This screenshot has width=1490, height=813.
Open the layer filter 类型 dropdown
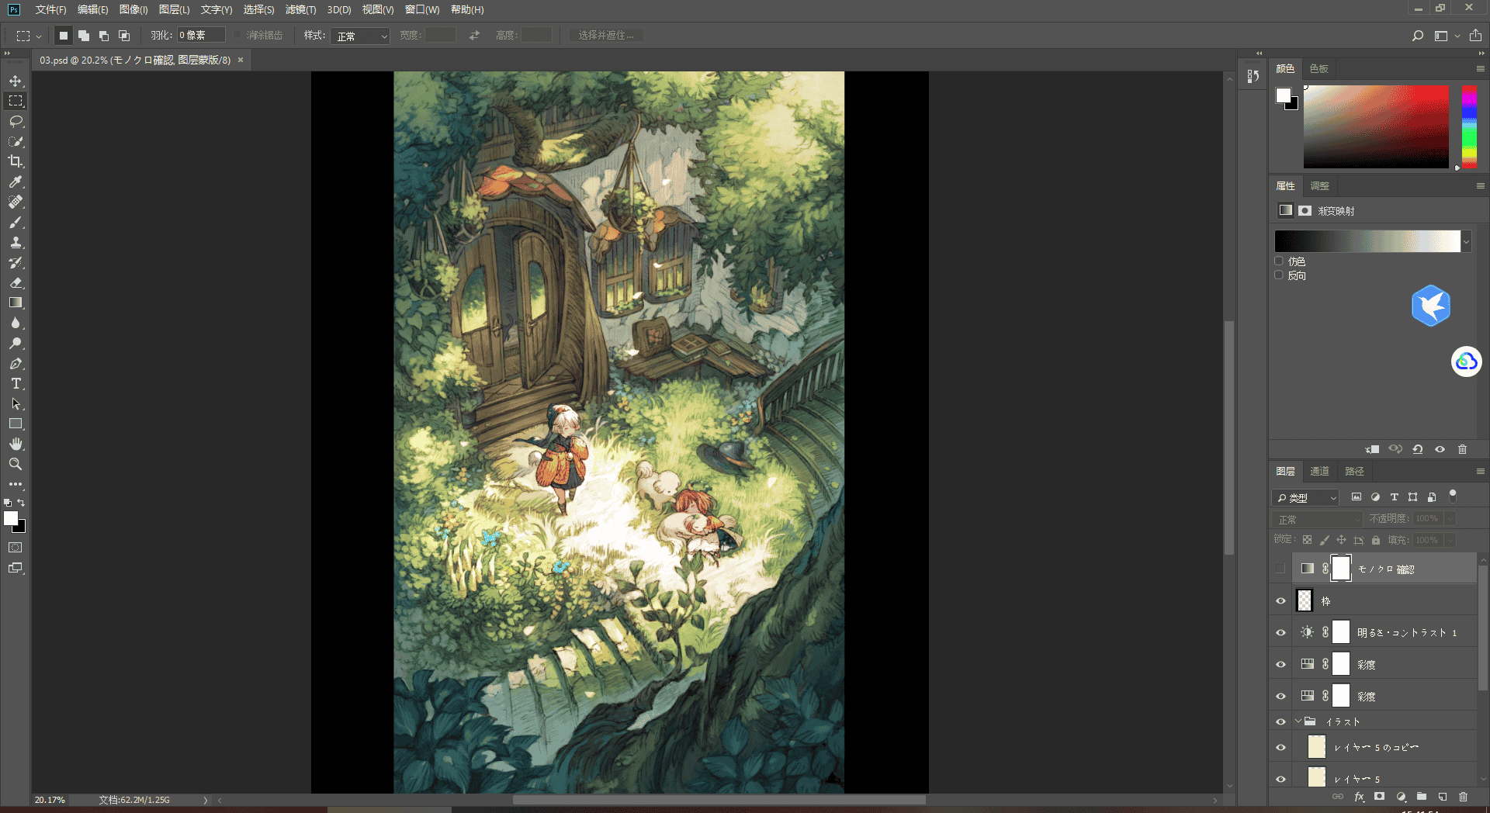[x=1305, y=497]
